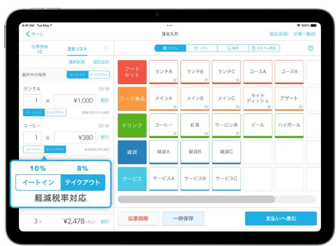Image resolution: width=336 pixels, height=246 pixels.
Task: Set コーヒー to テイクアウト
Action: 55,149
